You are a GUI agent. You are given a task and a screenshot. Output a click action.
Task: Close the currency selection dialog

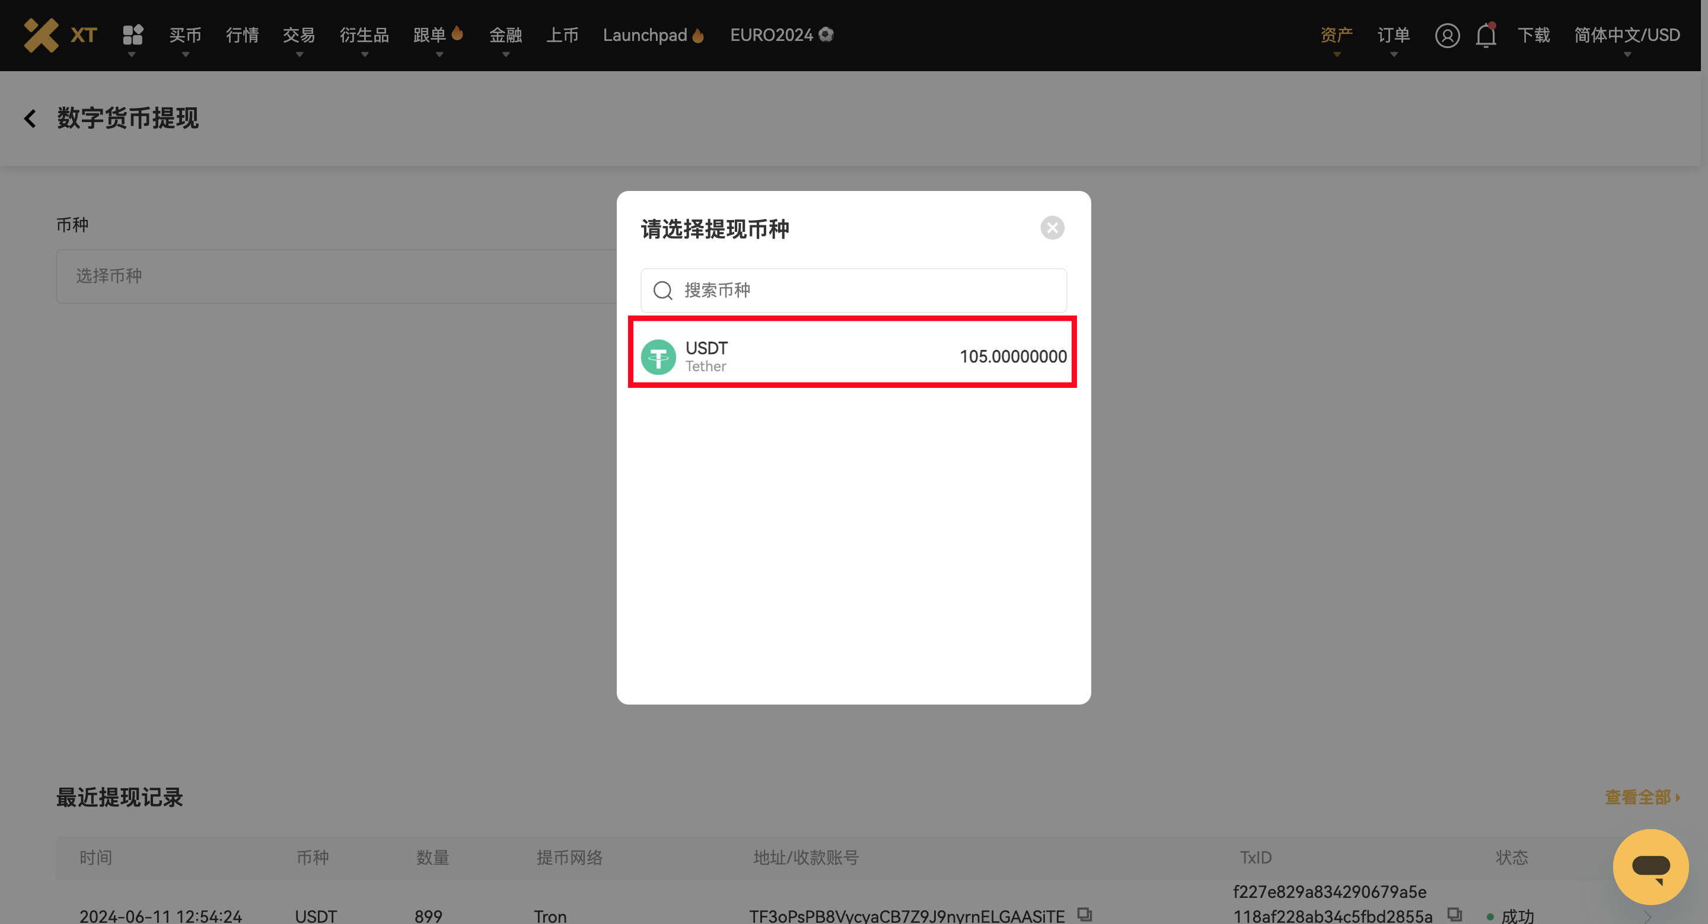pyautogui.click(x=1052, y=228)
